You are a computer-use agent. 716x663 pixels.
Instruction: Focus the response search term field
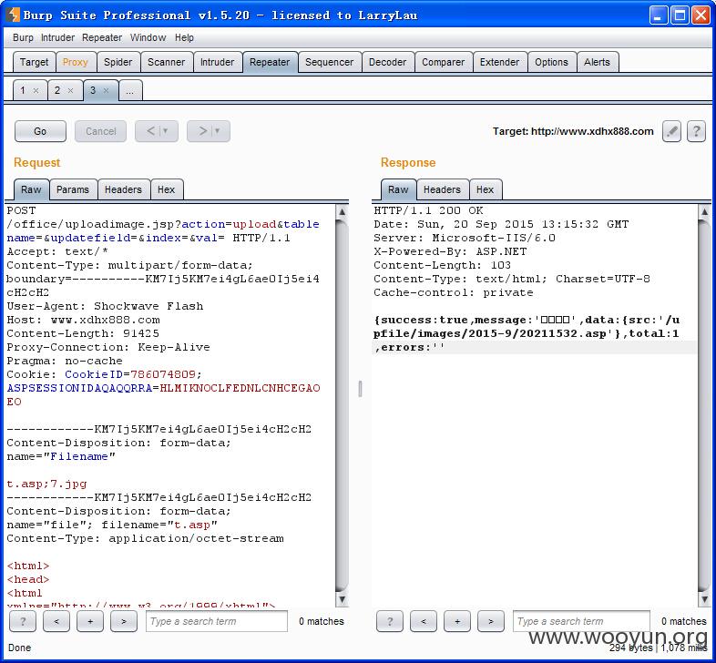click(x=581, y=621)
